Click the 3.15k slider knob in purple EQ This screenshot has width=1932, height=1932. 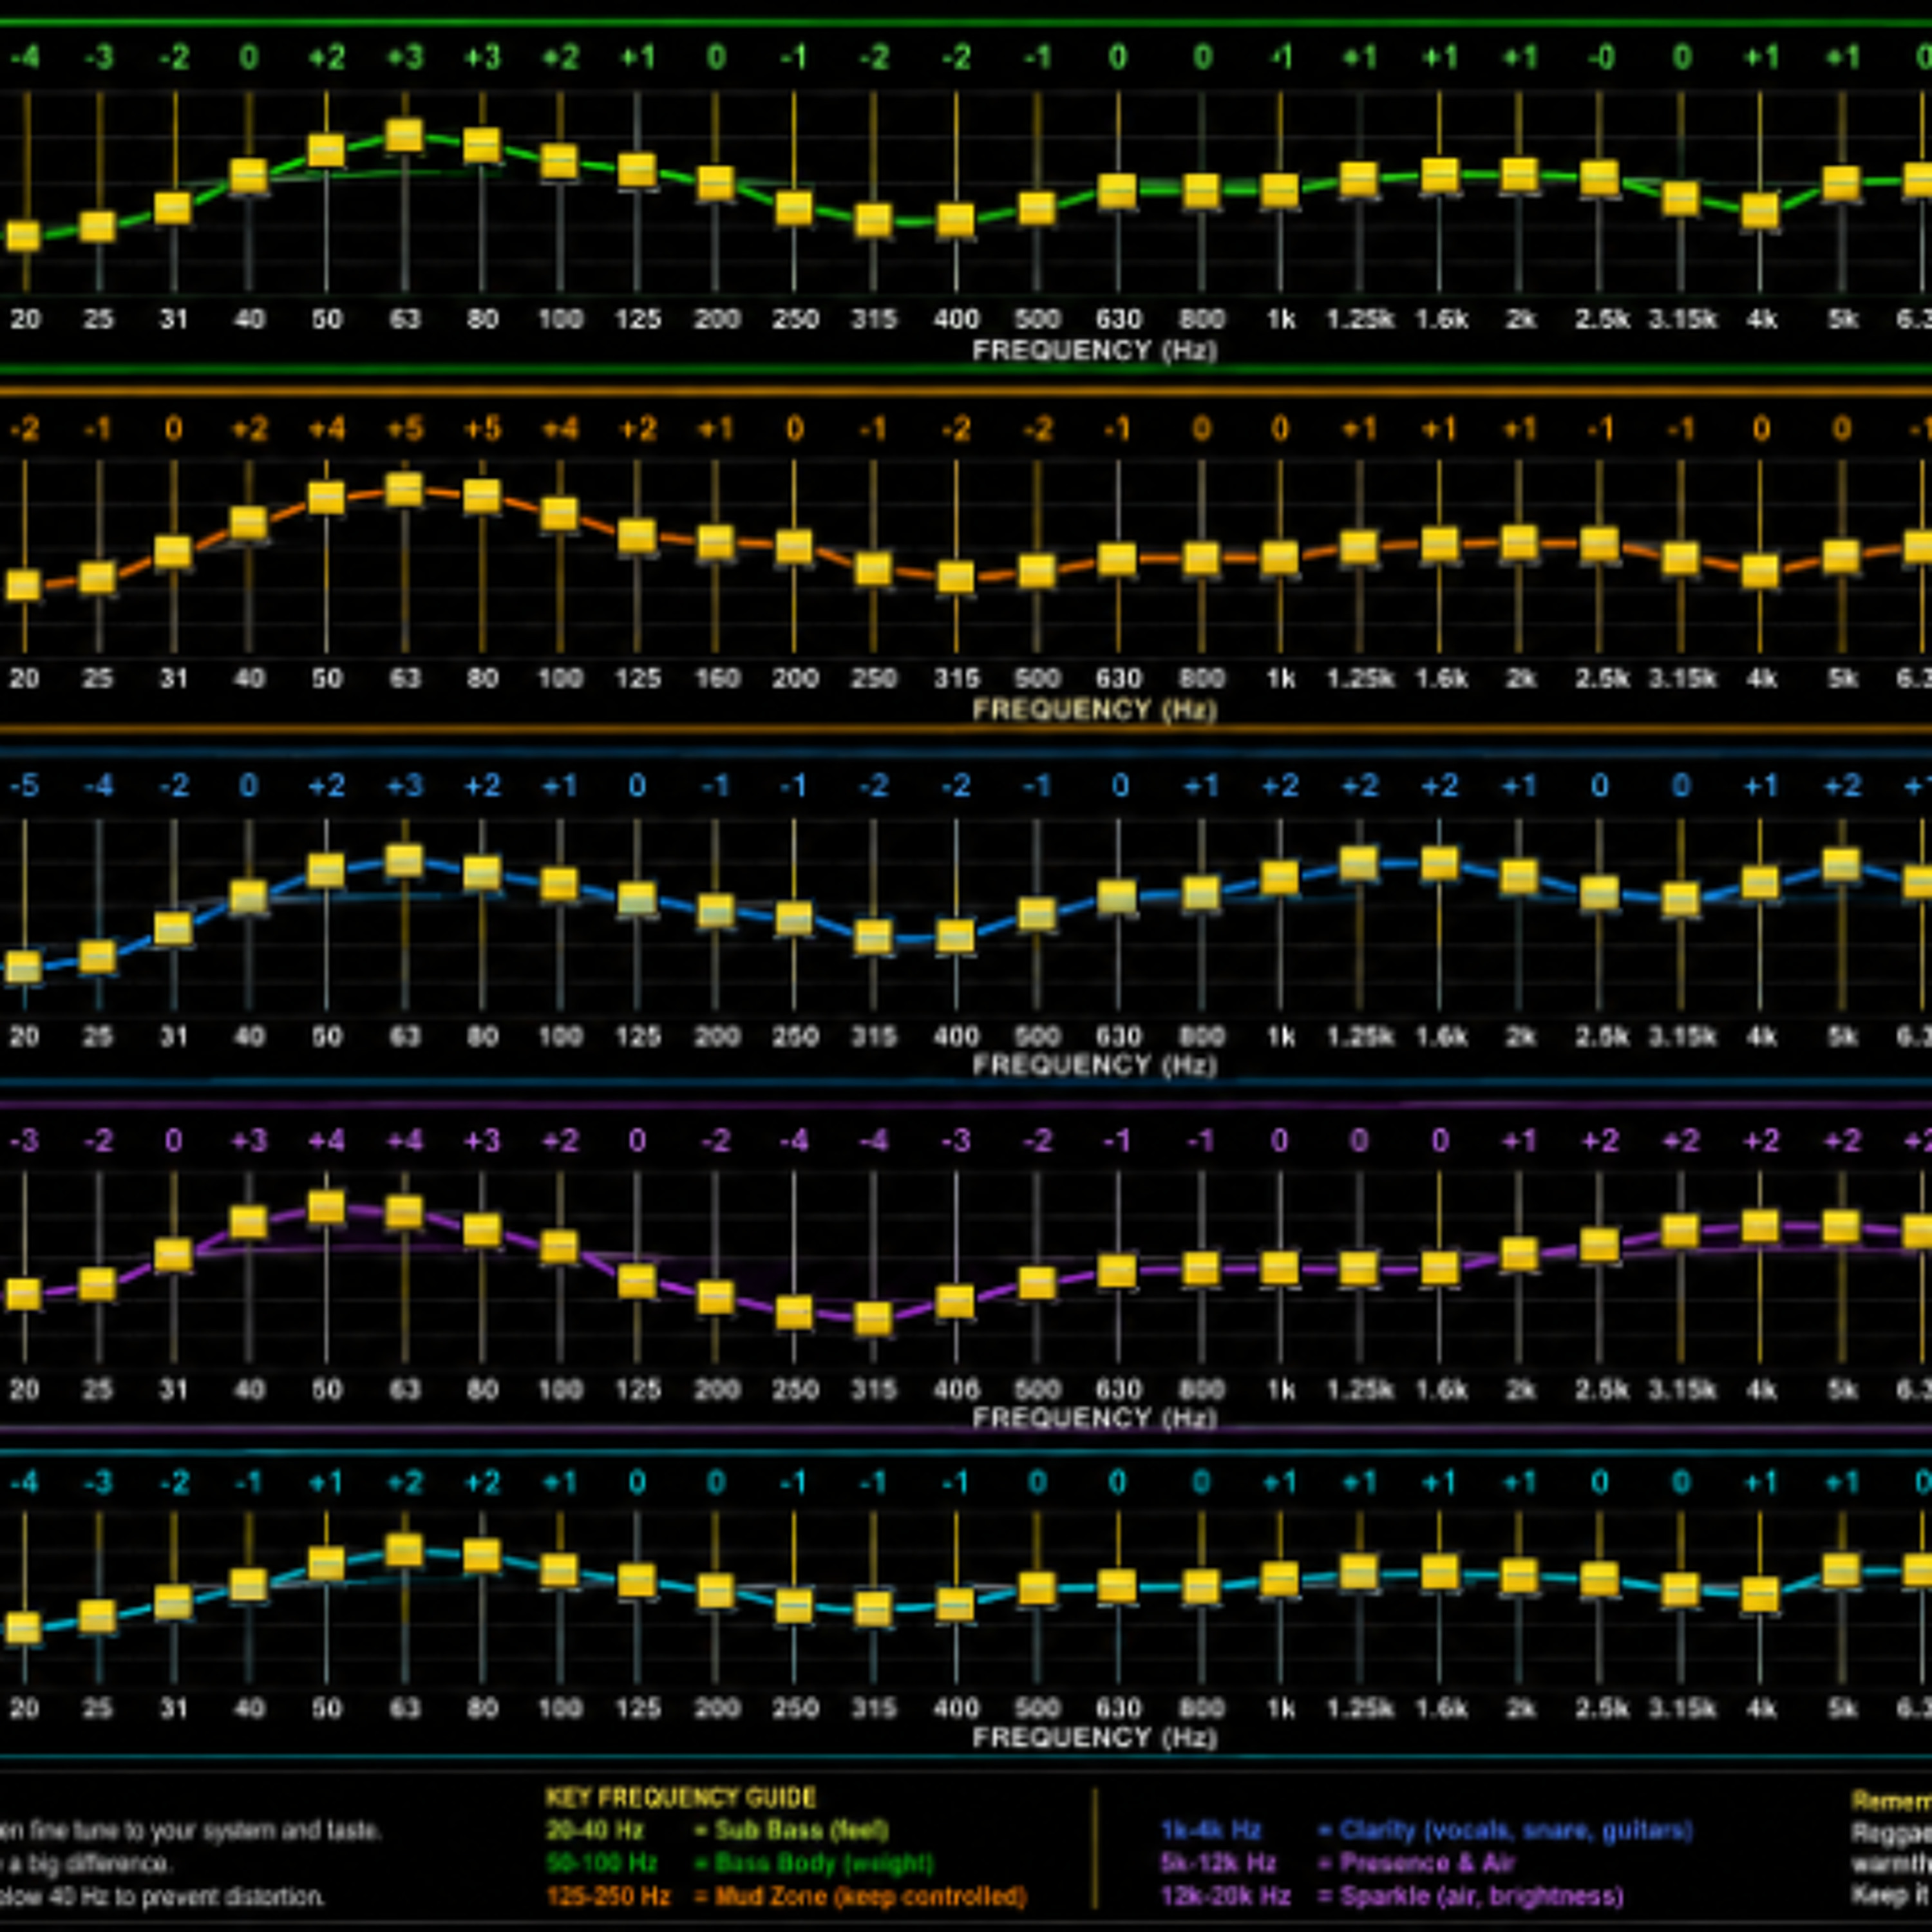[1680, 1231]
